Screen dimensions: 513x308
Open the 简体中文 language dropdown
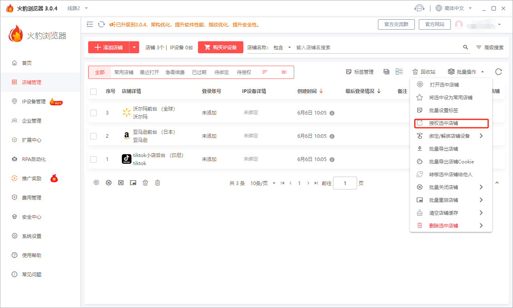coord(454,8)
